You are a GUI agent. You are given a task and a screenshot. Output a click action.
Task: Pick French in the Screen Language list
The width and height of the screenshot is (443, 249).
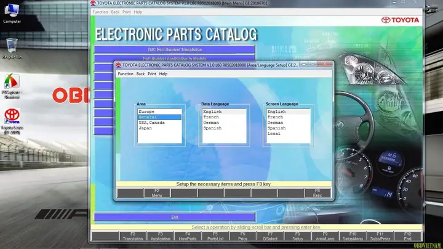pyautogui.click(x=288, y=117)
